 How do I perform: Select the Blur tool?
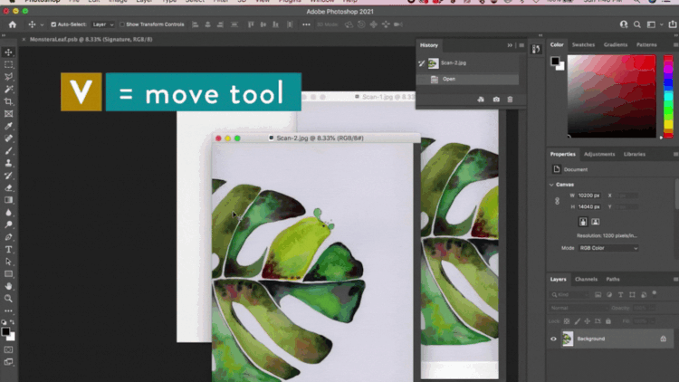click(x=8, y=213)
